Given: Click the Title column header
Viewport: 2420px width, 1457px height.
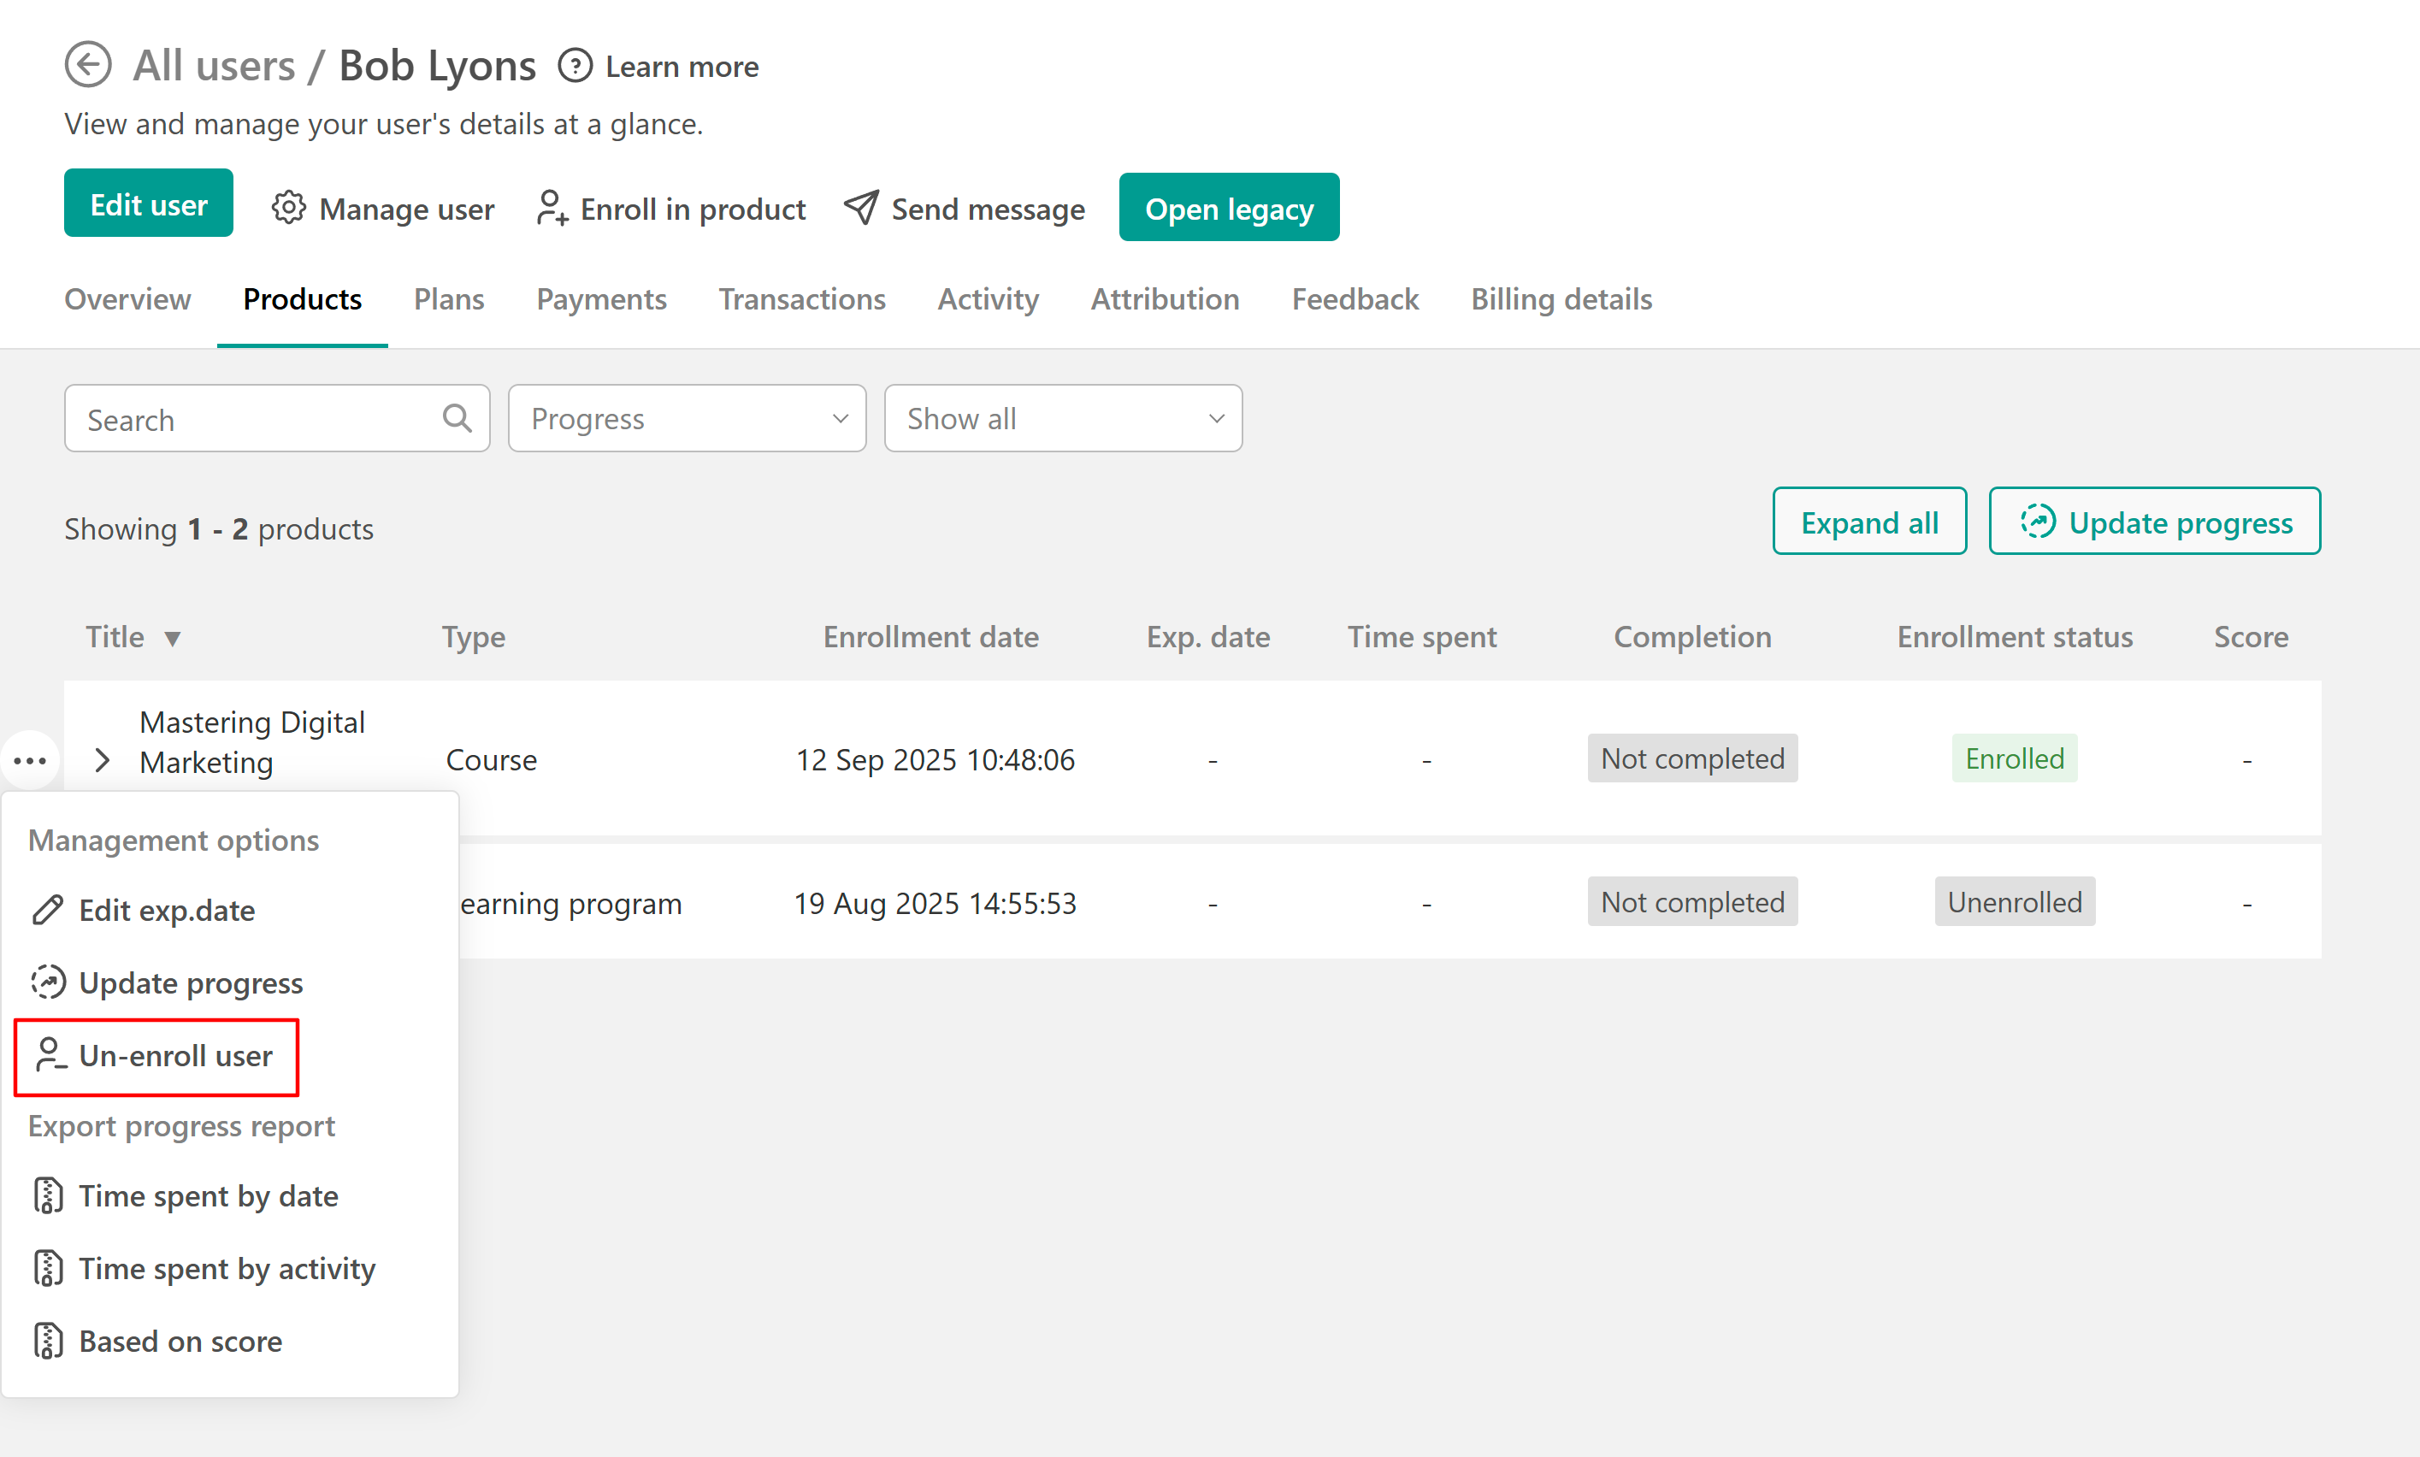Looking at the screenshot, I should 115,637.
